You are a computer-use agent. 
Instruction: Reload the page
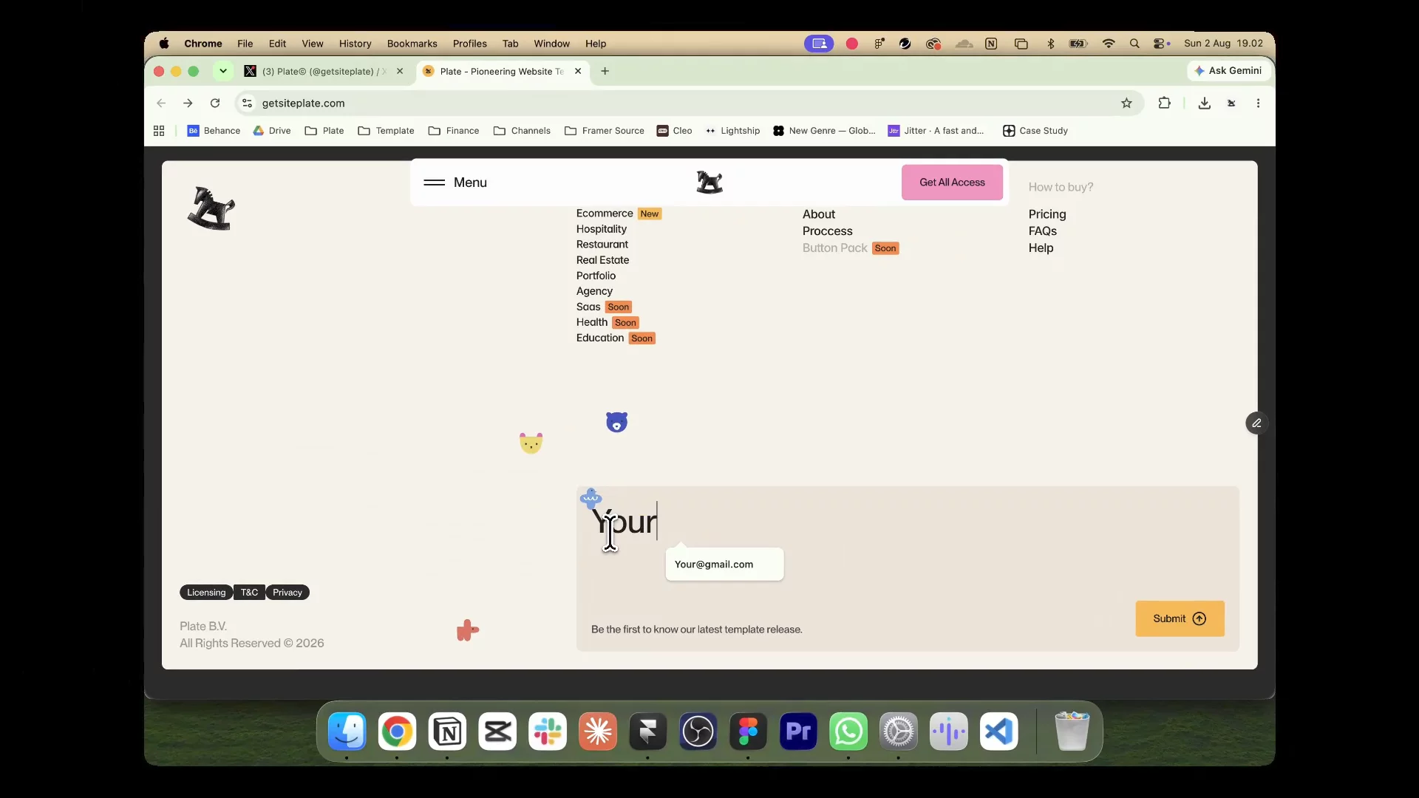(215, 103)
